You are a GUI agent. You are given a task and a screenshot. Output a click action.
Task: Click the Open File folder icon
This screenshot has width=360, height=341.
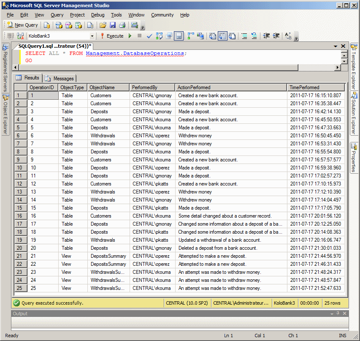pos(103,25)
